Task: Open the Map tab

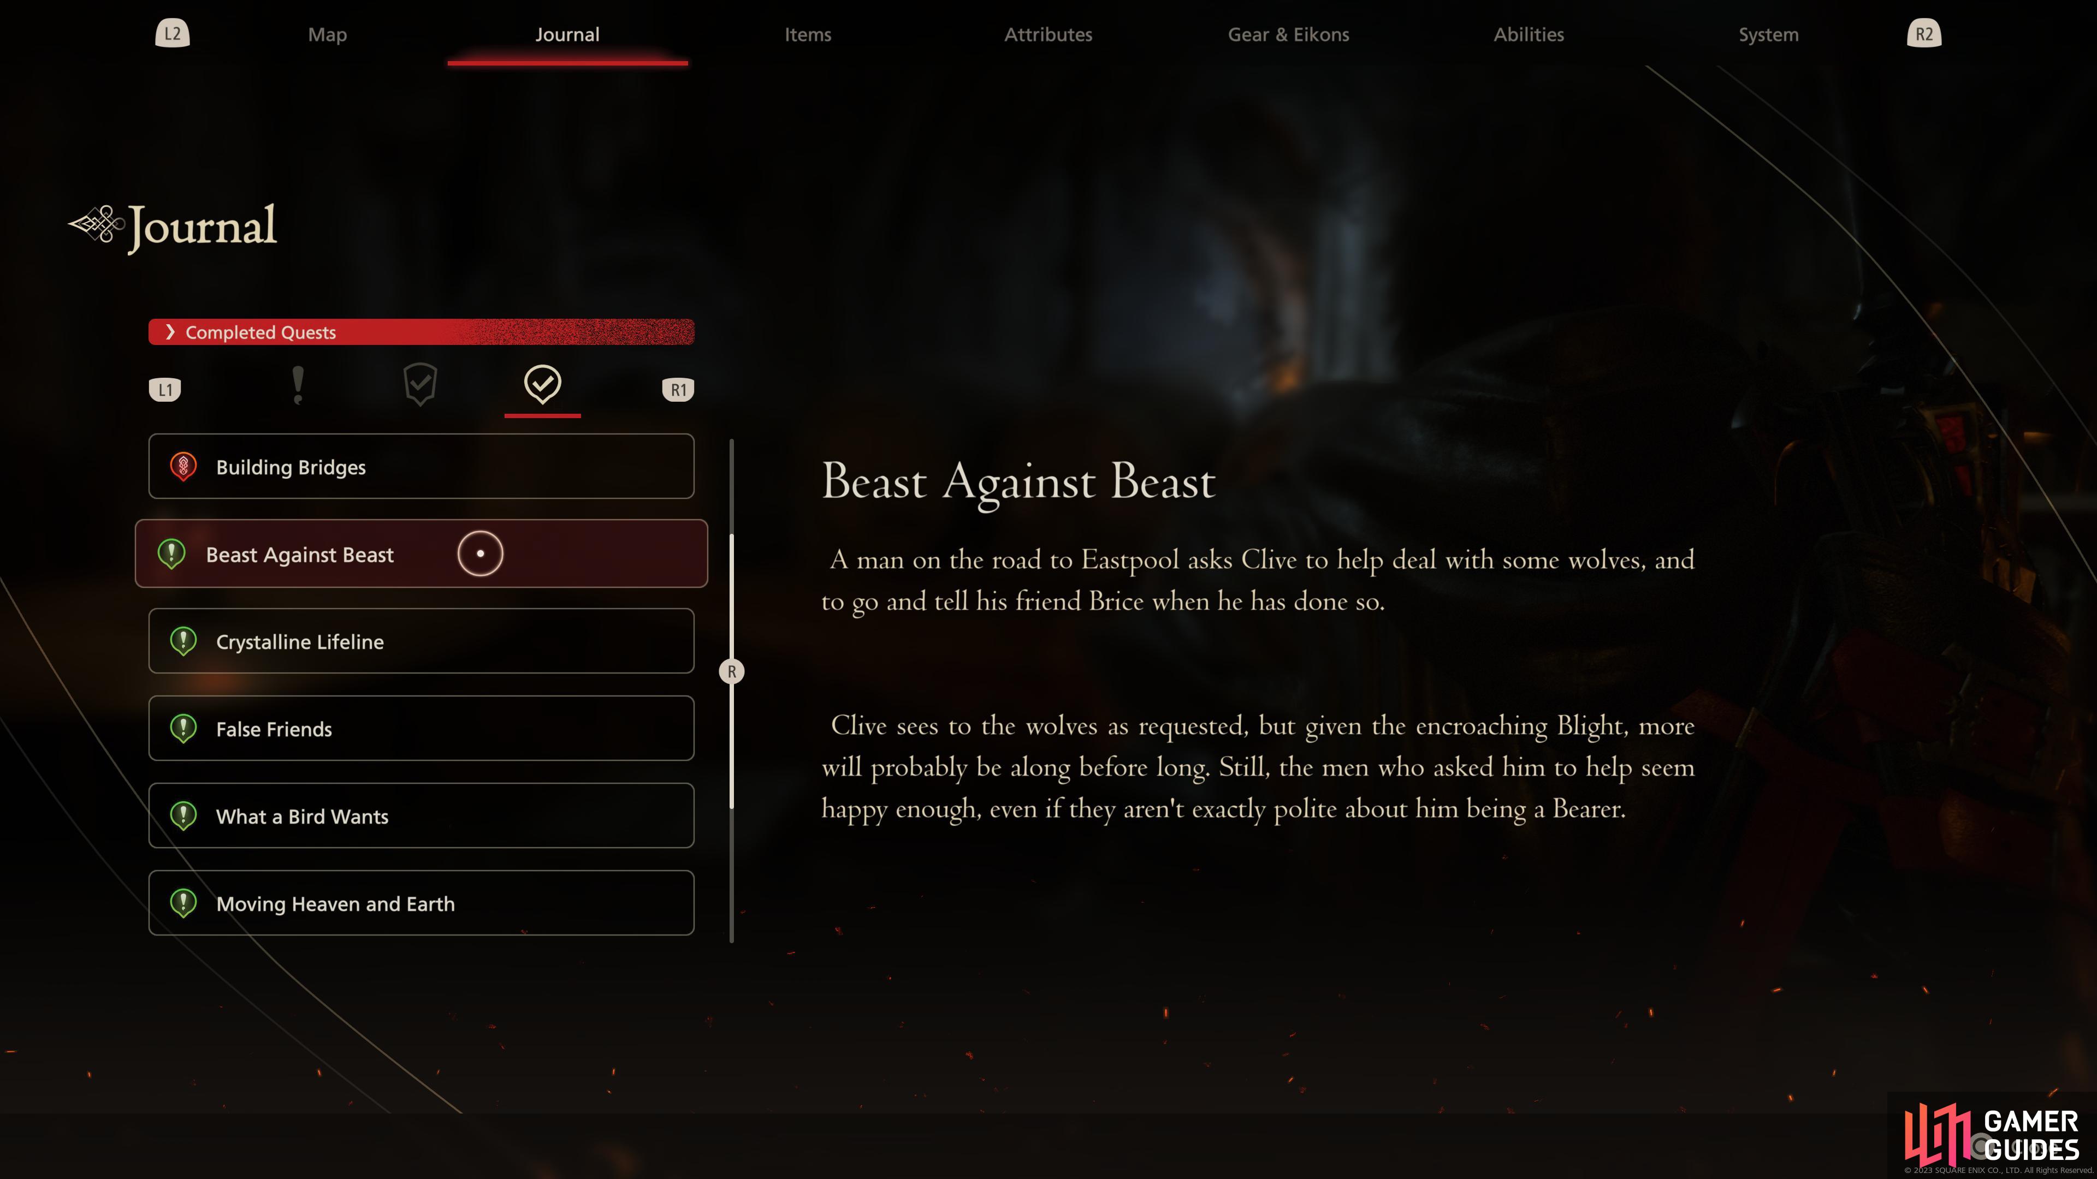Action: [327, 34]
